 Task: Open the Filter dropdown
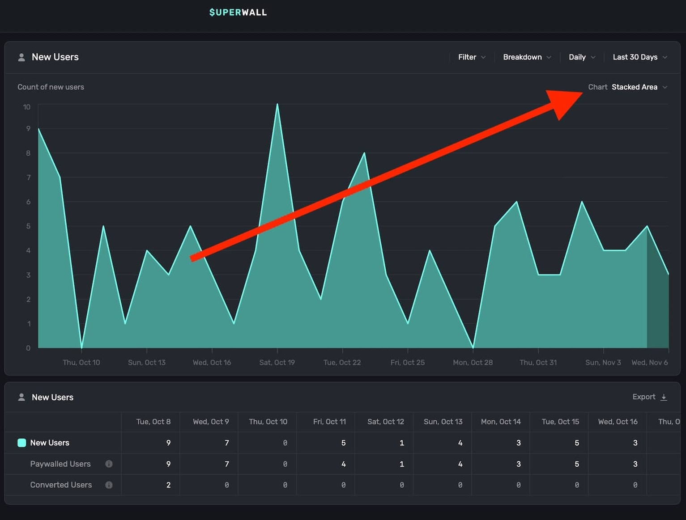[x=471, y=57]
